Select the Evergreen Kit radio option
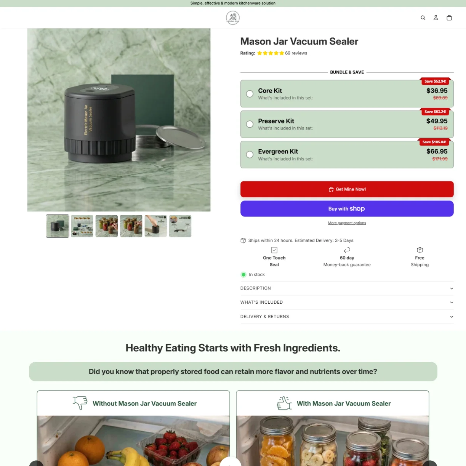 tap(250, 155)
